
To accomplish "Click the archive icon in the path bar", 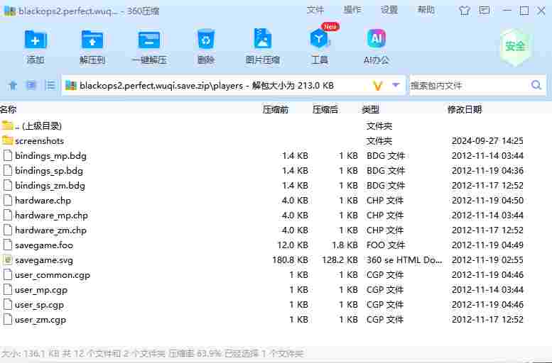I will pos(71,85).
